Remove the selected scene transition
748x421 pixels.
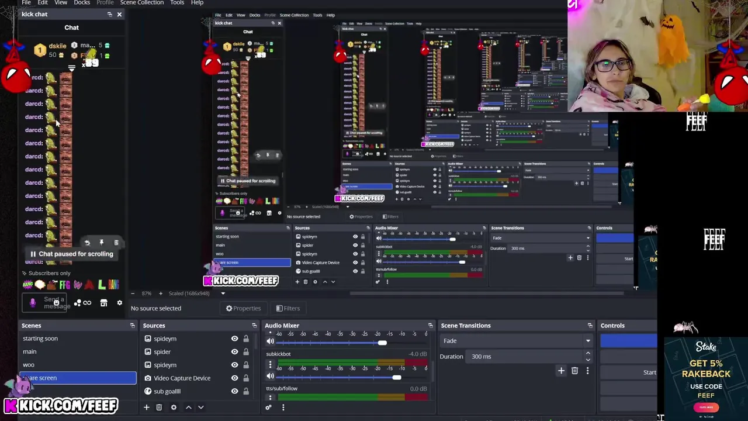click(x=574, y=371)
